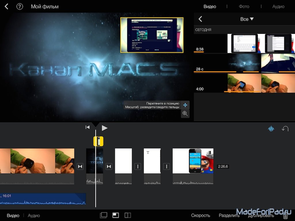295x221 pixels.
Task: Switch to the Видео media tab
Action: [x=210, y=7]
